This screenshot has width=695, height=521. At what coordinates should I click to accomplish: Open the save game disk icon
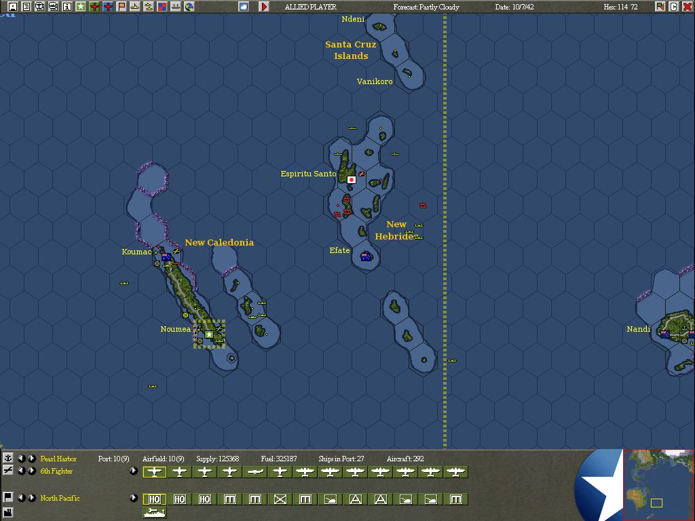(13, 7)
